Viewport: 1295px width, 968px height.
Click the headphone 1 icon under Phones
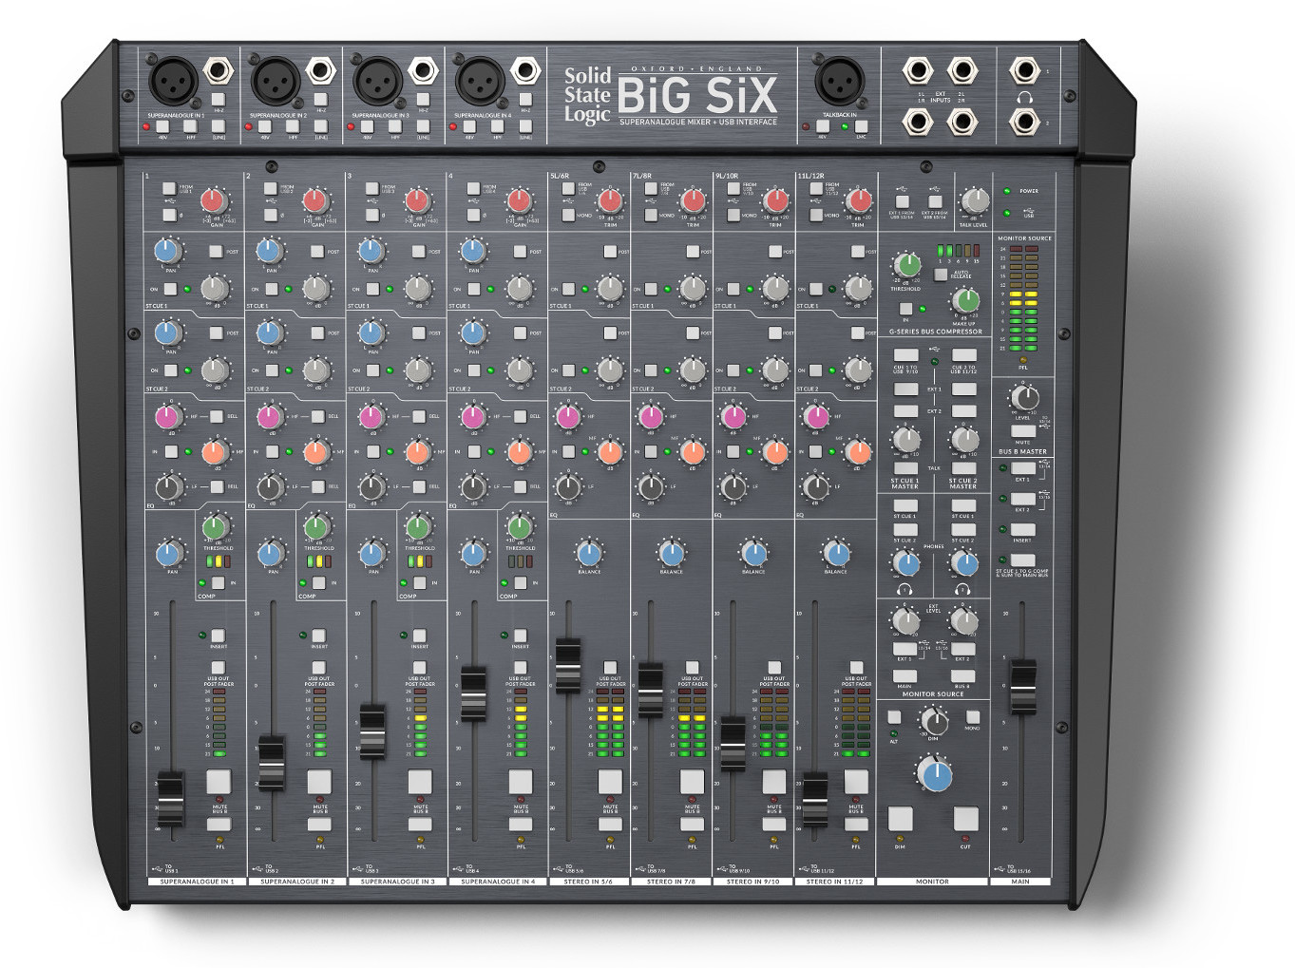(x=905, y=589)
